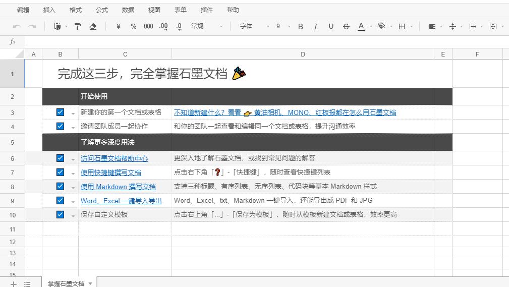This screenshot has width=509, height=287.
Task: Expand the paste options arrow
Action: pyautogui.click(x=66, y=27)
